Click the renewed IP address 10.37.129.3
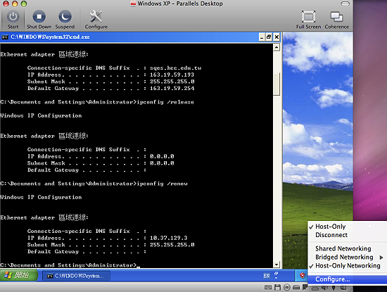The image size is (387, 292). click(x=169, y=238)
